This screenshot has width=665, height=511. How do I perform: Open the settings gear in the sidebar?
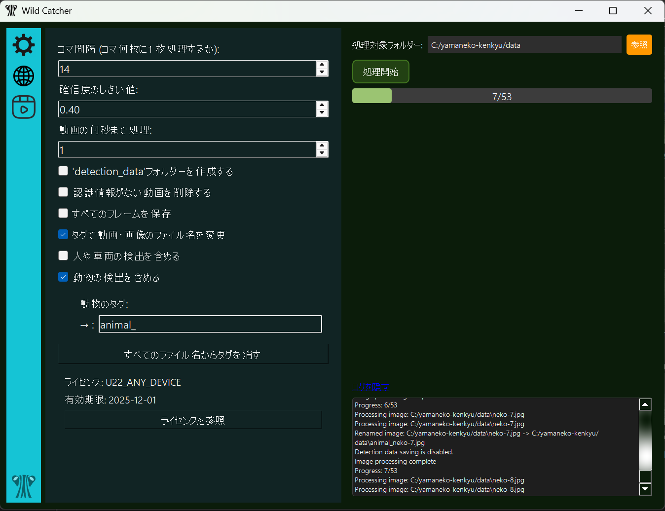click(23, 45)
